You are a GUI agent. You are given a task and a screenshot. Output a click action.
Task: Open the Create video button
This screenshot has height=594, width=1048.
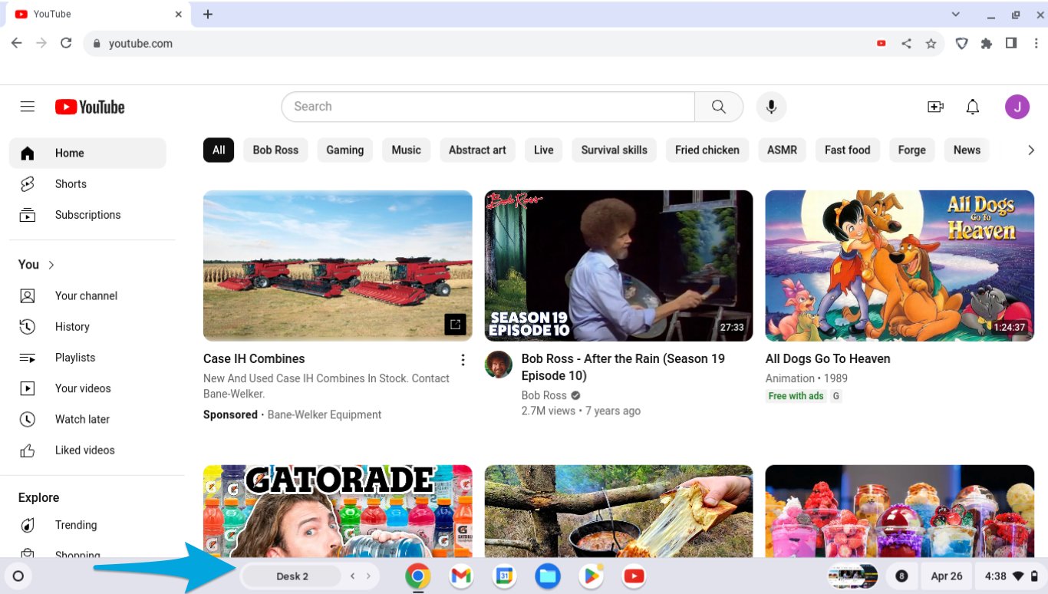(935, 107)
